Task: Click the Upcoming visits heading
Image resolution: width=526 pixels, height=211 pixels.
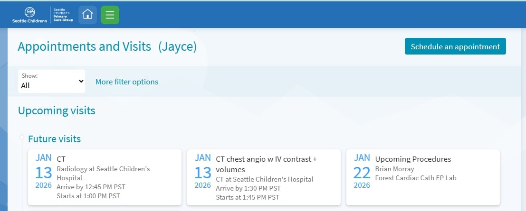Action: [x=57, y=110]
